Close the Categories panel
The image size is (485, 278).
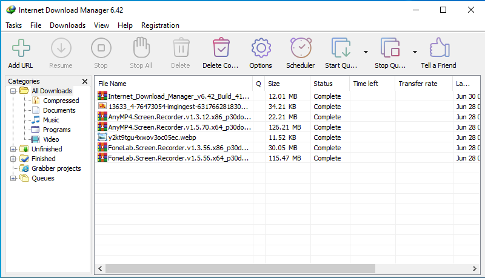[x=85, y=81]
